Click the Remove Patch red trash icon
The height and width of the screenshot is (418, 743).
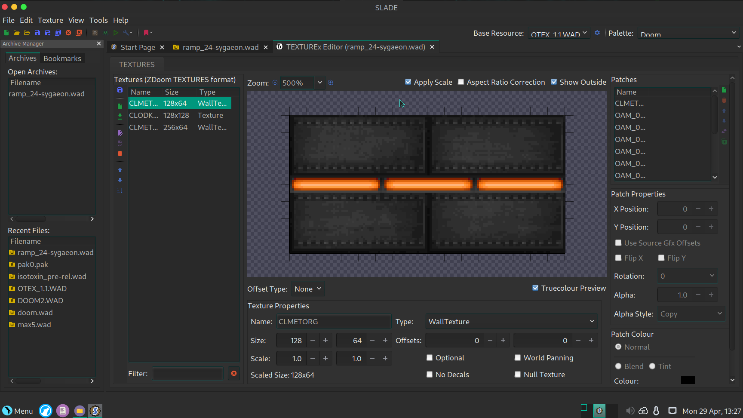[x=724, y=100]
